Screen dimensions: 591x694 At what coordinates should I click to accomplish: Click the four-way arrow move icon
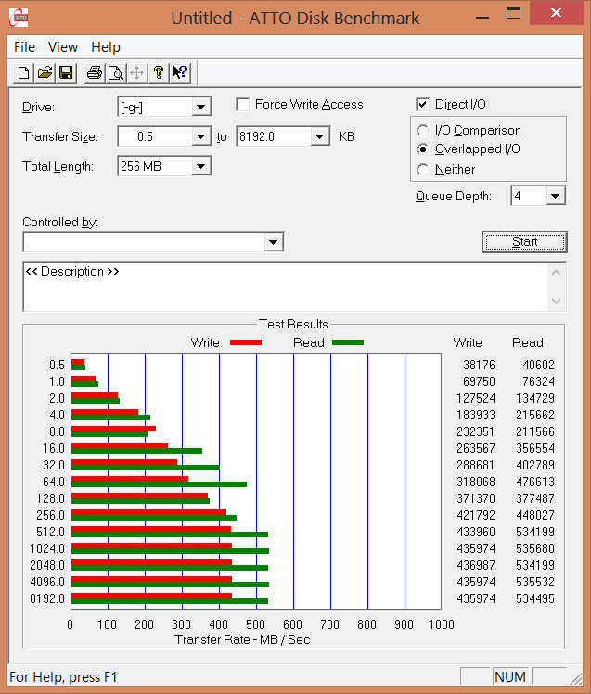point(136,72)
